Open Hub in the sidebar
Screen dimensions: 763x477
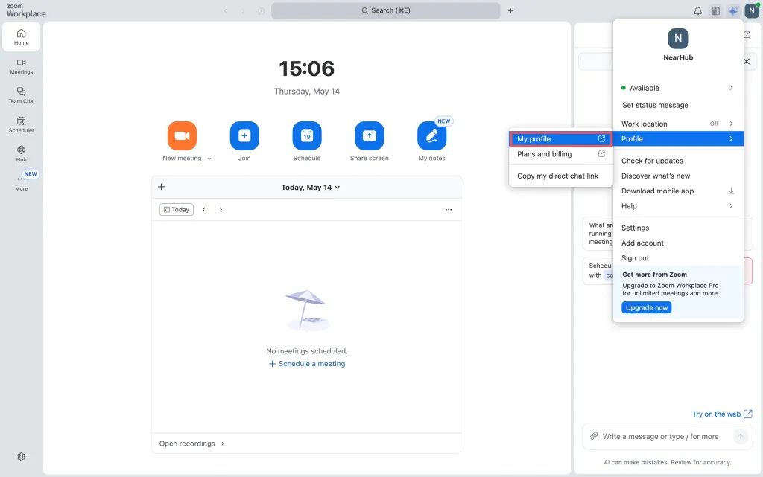(22, 154)
